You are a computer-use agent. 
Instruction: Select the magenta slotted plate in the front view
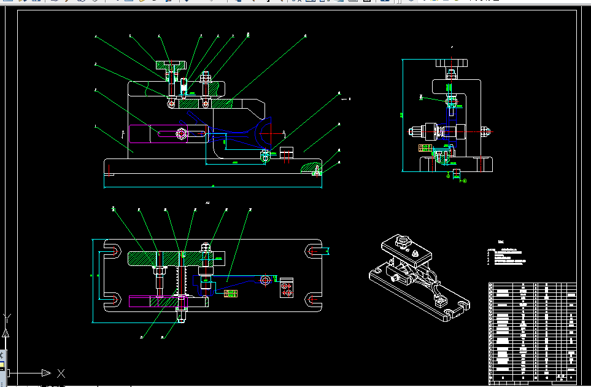point(158,134)
